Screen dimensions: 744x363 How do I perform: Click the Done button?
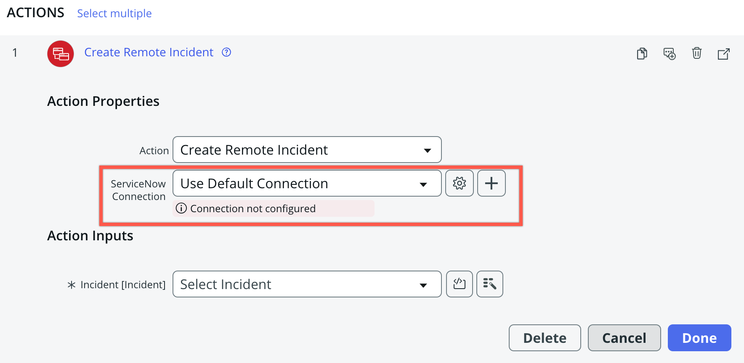[x=699, y=338]
